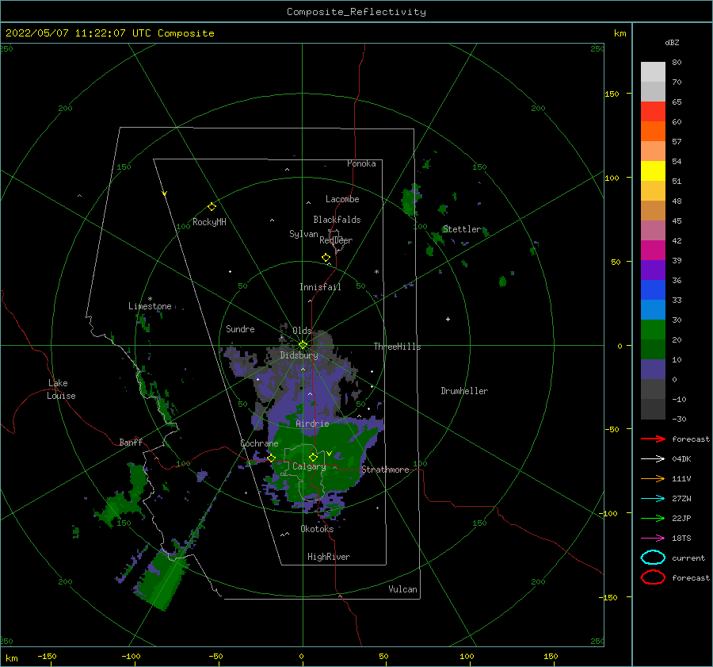The width and height of the screenshot is (713, 667).
Task: Click the dBZ legend heading
Action: click(x=672, y=42)
